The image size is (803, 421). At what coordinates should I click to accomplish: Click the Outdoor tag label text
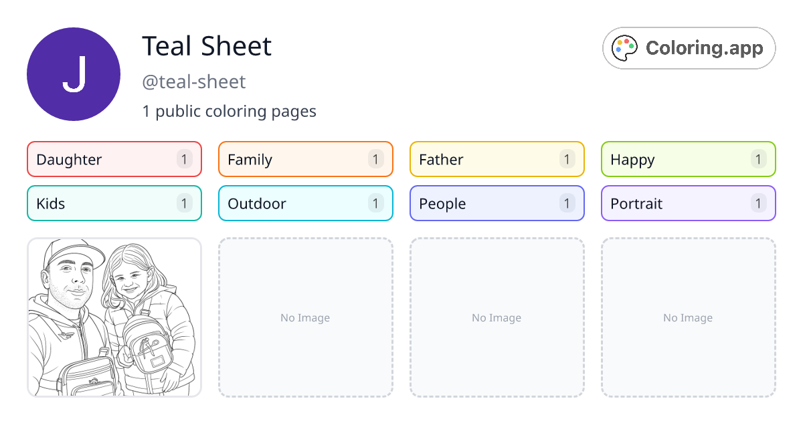point(256,203)
